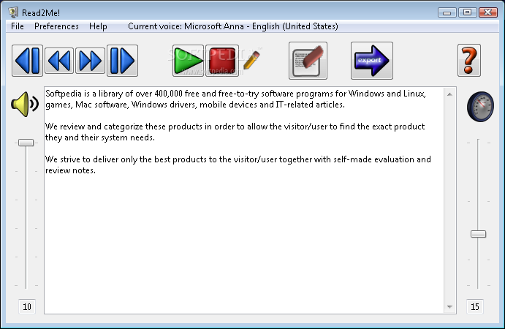
Task: Click the rewind double-arrow button
Action: 59,61
